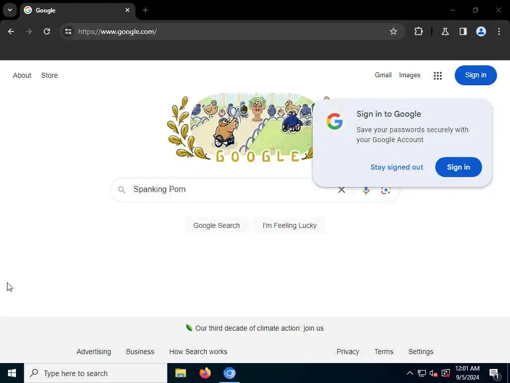Search by image with the Lens icon
This screenshot has width=510, height=383.
point(386,190)
